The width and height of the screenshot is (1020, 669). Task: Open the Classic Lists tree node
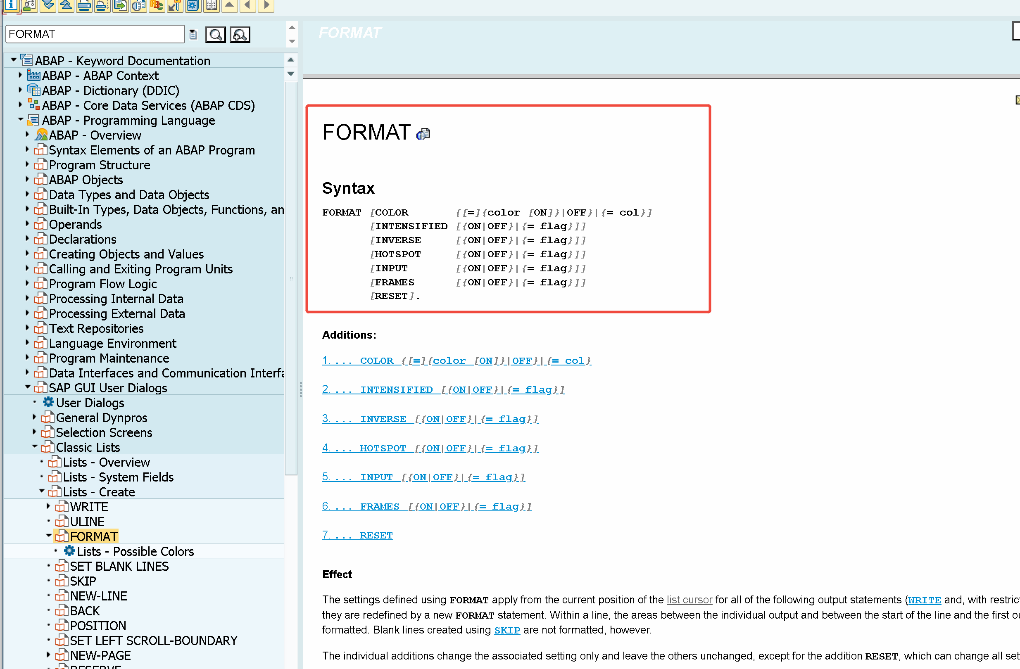[35, 447]
